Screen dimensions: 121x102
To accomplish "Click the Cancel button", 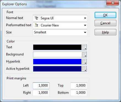I will point(105,23).
